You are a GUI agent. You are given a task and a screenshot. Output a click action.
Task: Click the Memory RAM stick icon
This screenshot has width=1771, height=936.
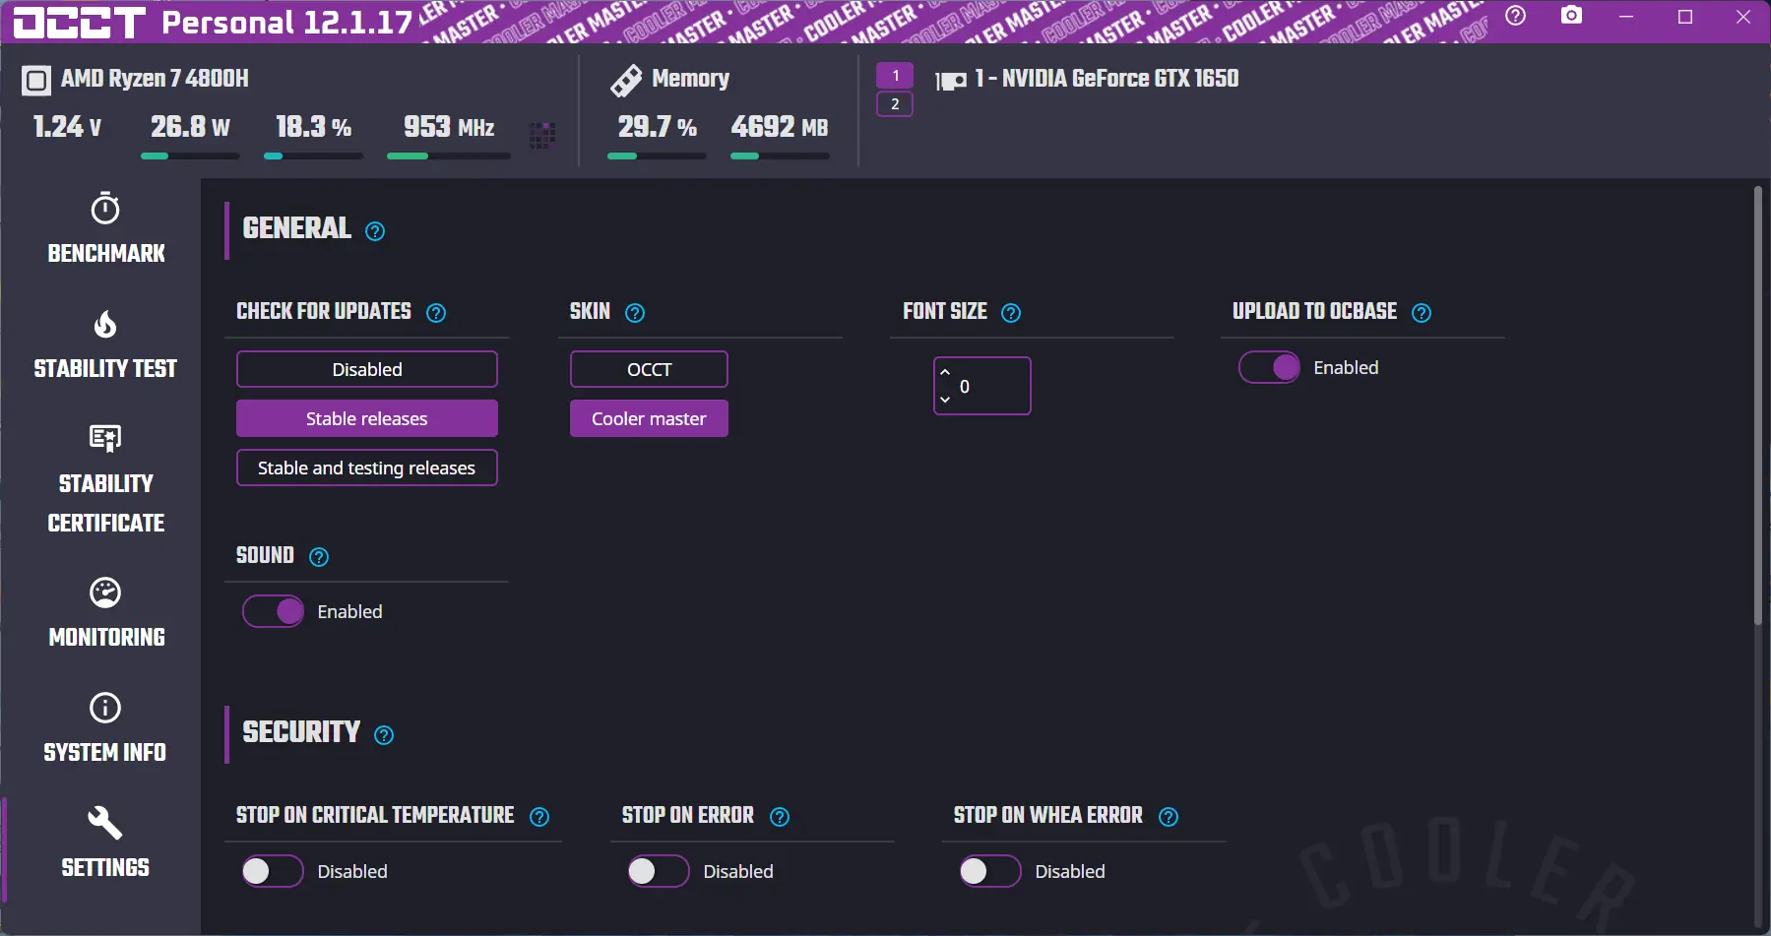pyautogui.click(x=626, y=80)
